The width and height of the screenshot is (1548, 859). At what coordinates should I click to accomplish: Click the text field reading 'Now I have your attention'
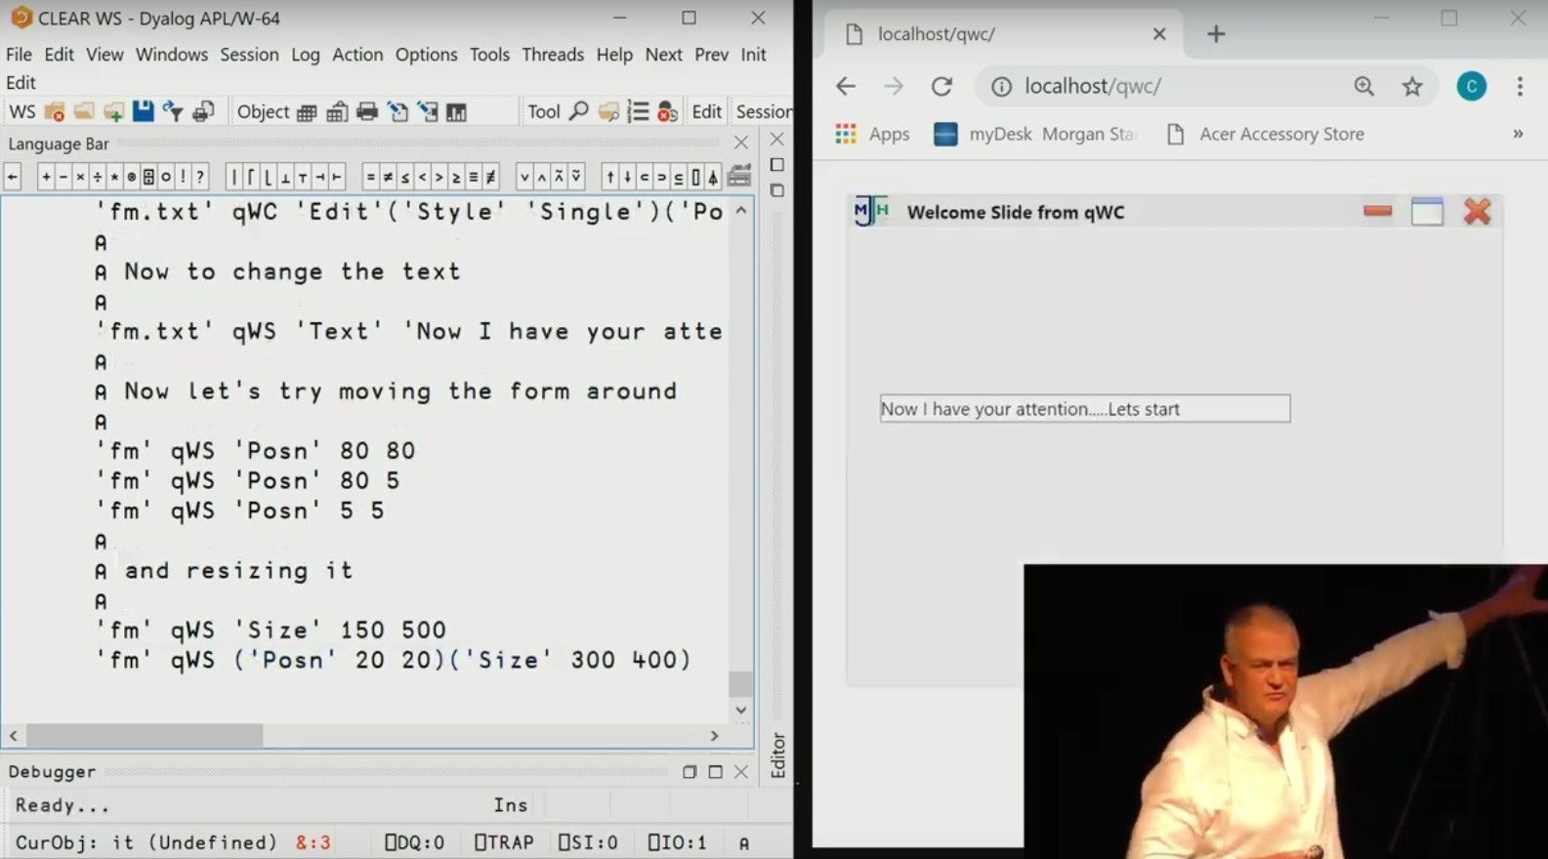(x=1085, y=408)
